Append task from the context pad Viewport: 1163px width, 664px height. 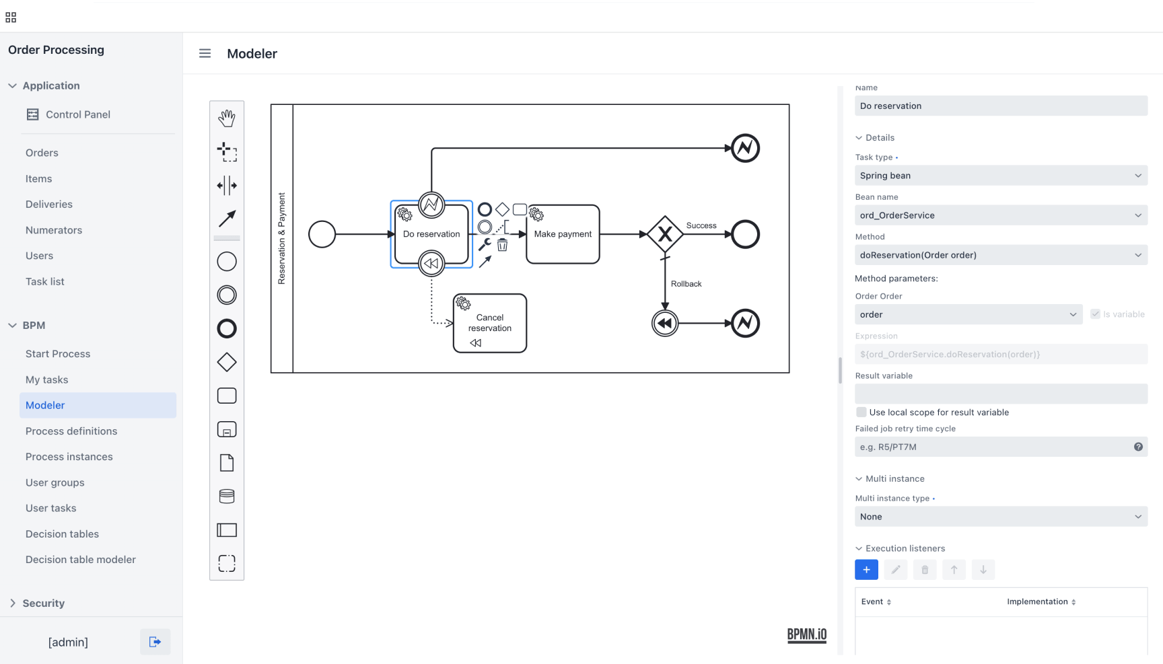(x=520, y=209)
